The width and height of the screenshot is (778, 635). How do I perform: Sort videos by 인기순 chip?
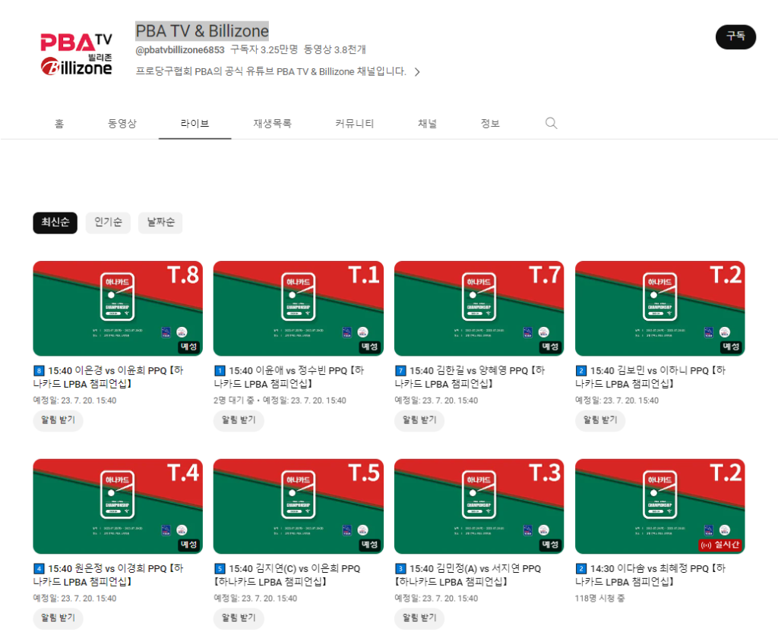(x=108, y=222)
